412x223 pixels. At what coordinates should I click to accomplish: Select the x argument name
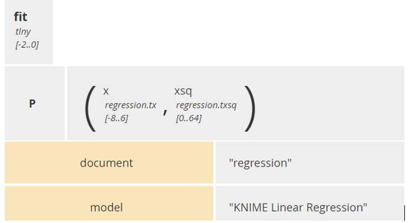[106, 91]
